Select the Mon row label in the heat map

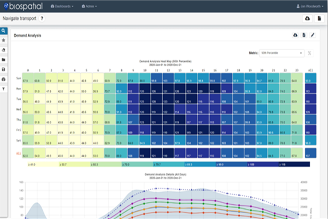[19, 89]
